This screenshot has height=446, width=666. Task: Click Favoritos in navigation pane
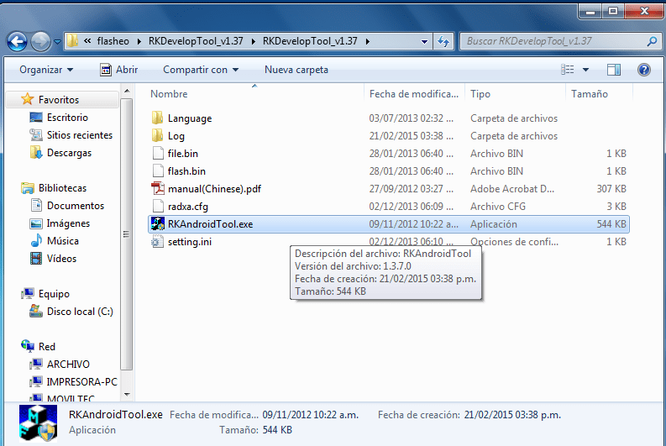coord(59,100)
